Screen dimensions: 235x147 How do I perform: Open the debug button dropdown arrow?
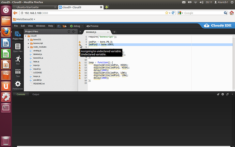tap(82, 26)
